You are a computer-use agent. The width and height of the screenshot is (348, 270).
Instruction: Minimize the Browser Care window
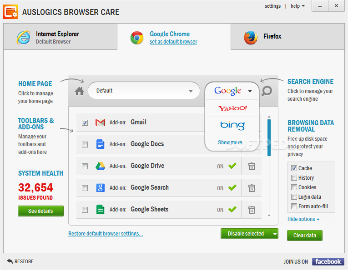click(320, 6)
